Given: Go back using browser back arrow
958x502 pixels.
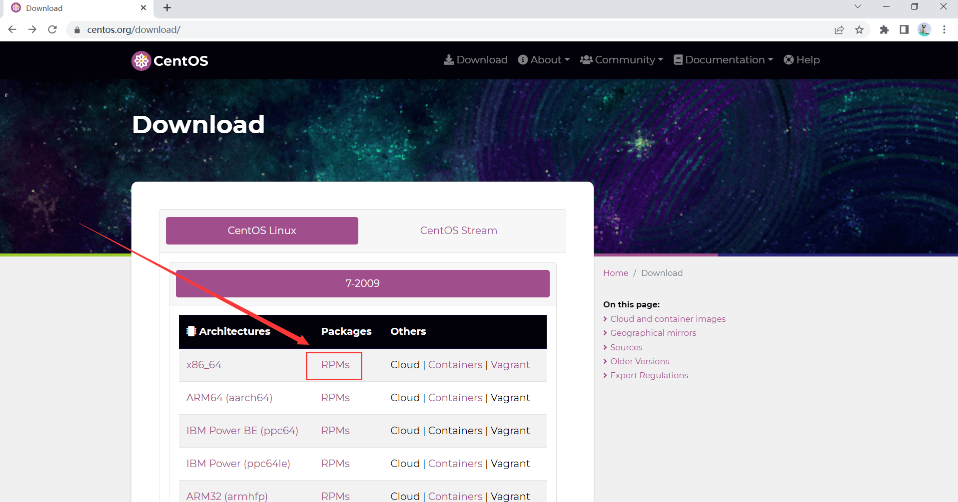Looking at the screenshot, I should (12, 29).
